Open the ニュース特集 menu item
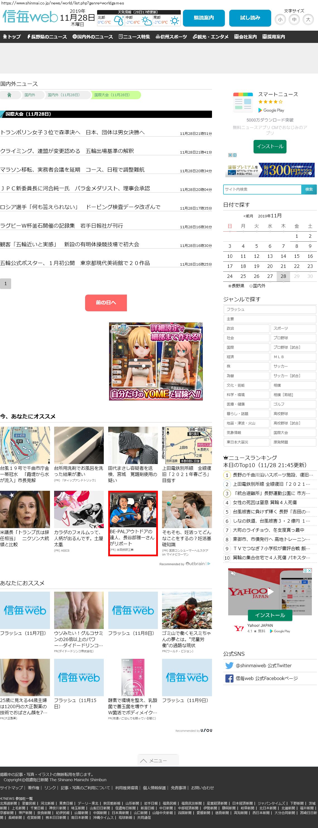The width and height of the screenshot is (318, 828). click(134, 37)
